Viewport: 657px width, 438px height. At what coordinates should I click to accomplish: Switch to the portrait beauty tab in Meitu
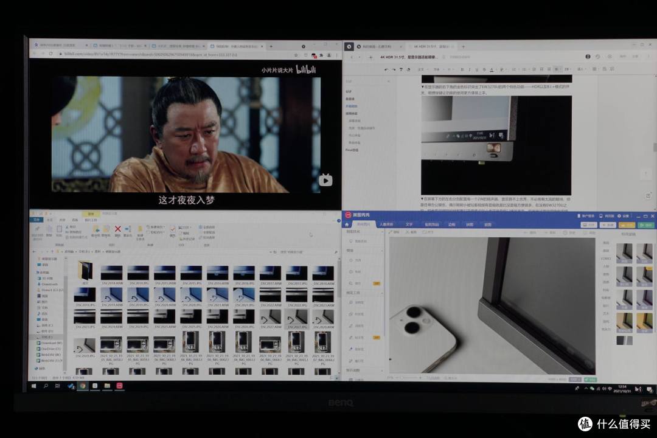(386, 224)
